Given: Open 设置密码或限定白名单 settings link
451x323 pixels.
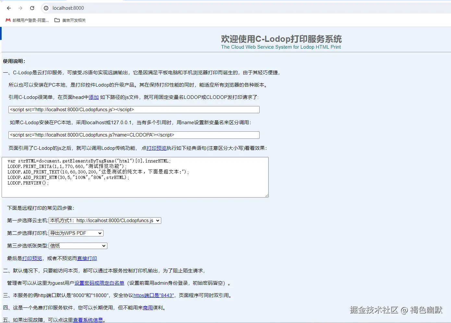Looking at the screenshot, I should (x=99, y=283).
